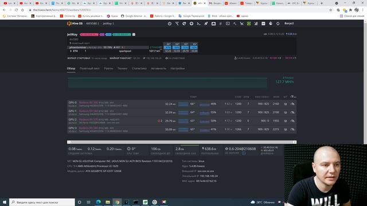Viewport: 367px width, 206px height.
Task: Click the rocket flight sheet icon
Action: click(206, 23)
